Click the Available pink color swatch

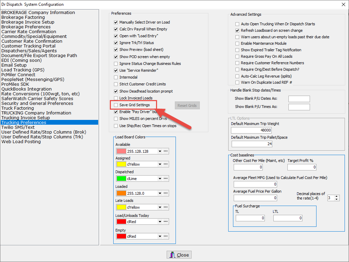coord(121,151)
